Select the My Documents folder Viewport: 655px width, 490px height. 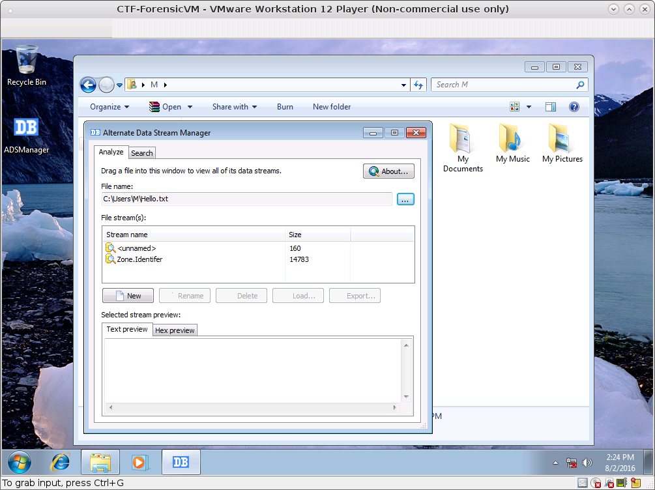463,149
